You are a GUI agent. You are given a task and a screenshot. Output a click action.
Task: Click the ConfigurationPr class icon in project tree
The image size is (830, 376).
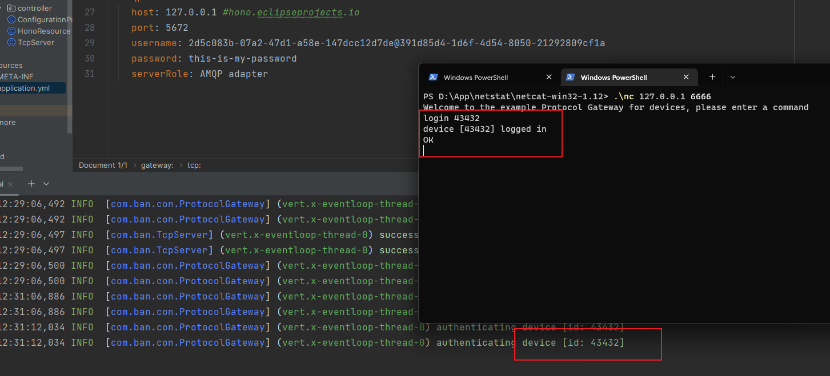pyautogui.click(x=11, y=20)
